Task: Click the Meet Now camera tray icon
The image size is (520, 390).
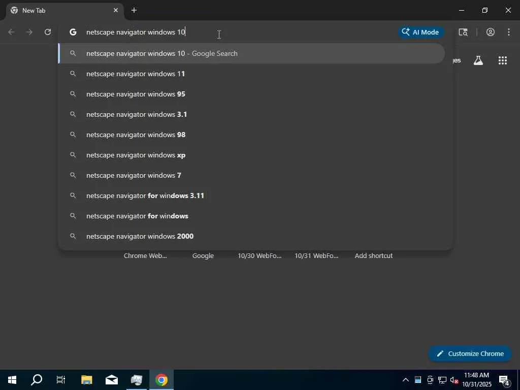Action: [430, 380]
